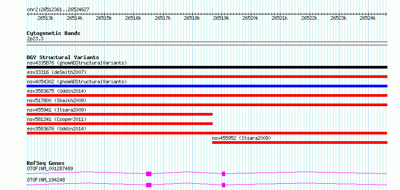
Task: Click the 26515k ruler label
Action: click(x=104, y=18)
